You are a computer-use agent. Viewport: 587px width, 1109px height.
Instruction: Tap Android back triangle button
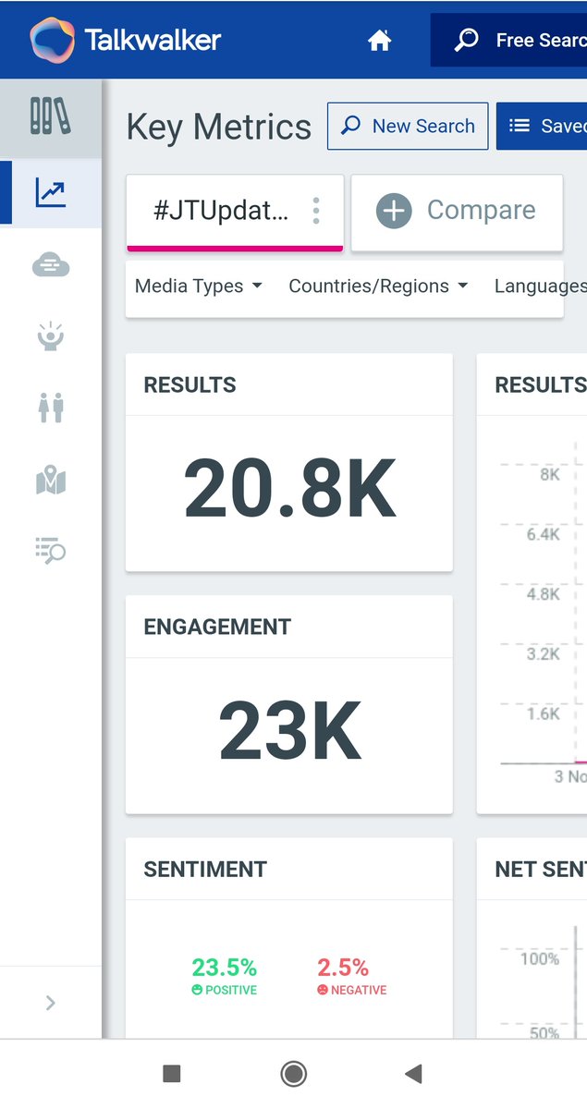(414, 1073)
